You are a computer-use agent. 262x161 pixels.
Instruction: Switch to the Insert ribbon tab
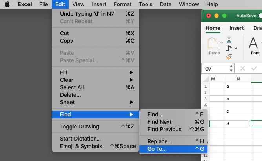tap(237, 28)
